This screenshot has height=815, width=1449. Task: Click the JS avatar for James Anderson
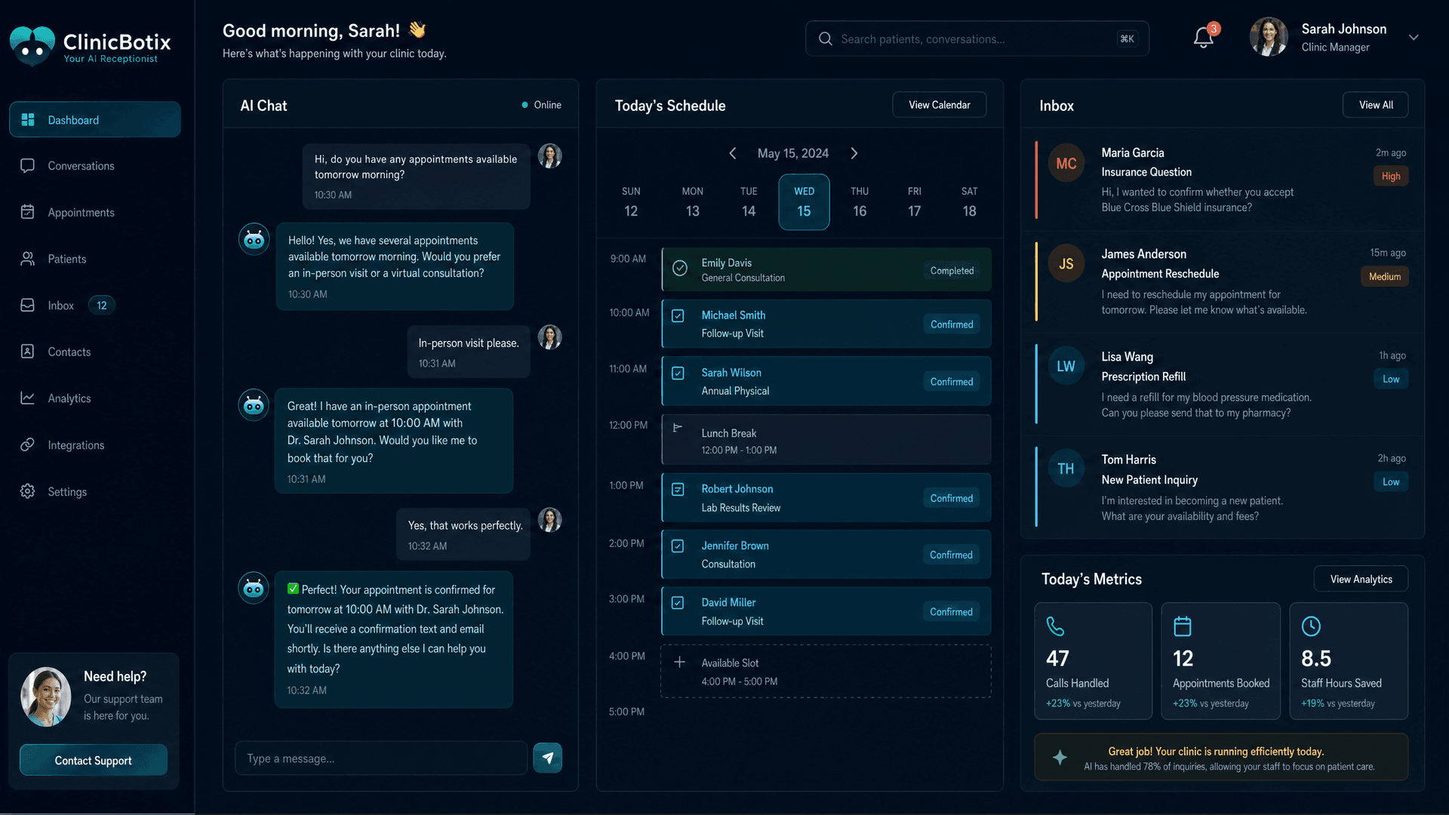click(x=1066, y=264)
